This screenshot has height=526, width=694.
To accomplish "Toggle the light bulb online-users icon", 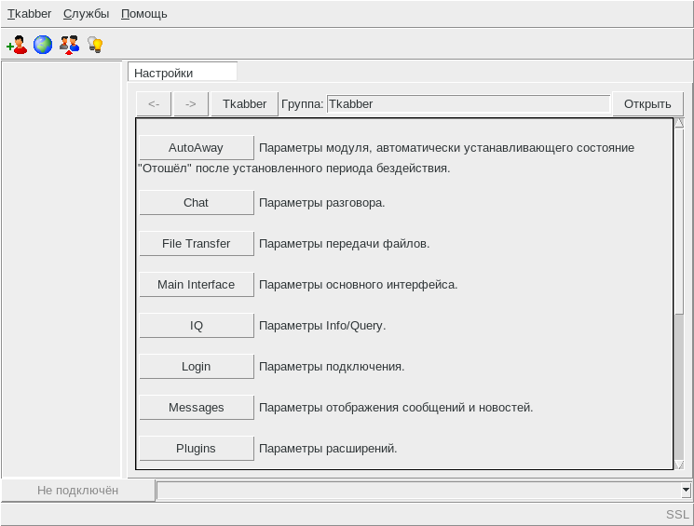I will click(95, 45).
